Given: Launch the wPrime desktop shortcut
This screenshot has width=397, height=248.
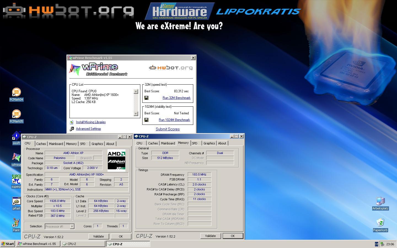Looking at the screenshot, I should [16, 158].
